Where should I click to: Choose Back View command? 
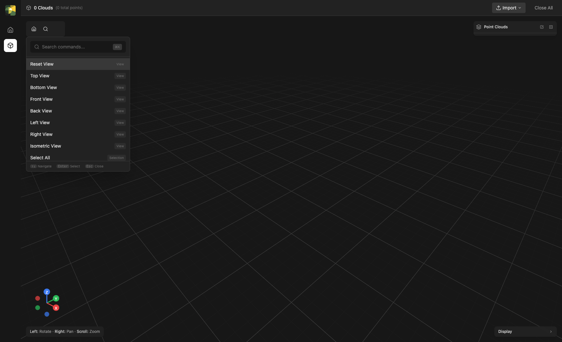pyautogui.click(x=78, y=111)
